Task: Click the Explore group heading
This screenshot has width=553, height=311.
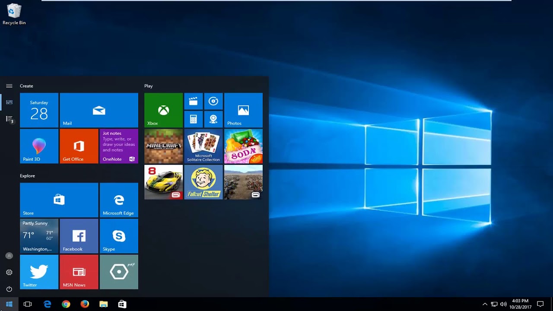Action: pos(27,176)
